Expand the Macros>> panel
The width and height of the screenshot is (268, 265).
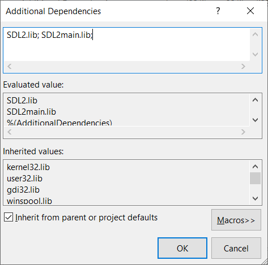[x=236, y=220]
